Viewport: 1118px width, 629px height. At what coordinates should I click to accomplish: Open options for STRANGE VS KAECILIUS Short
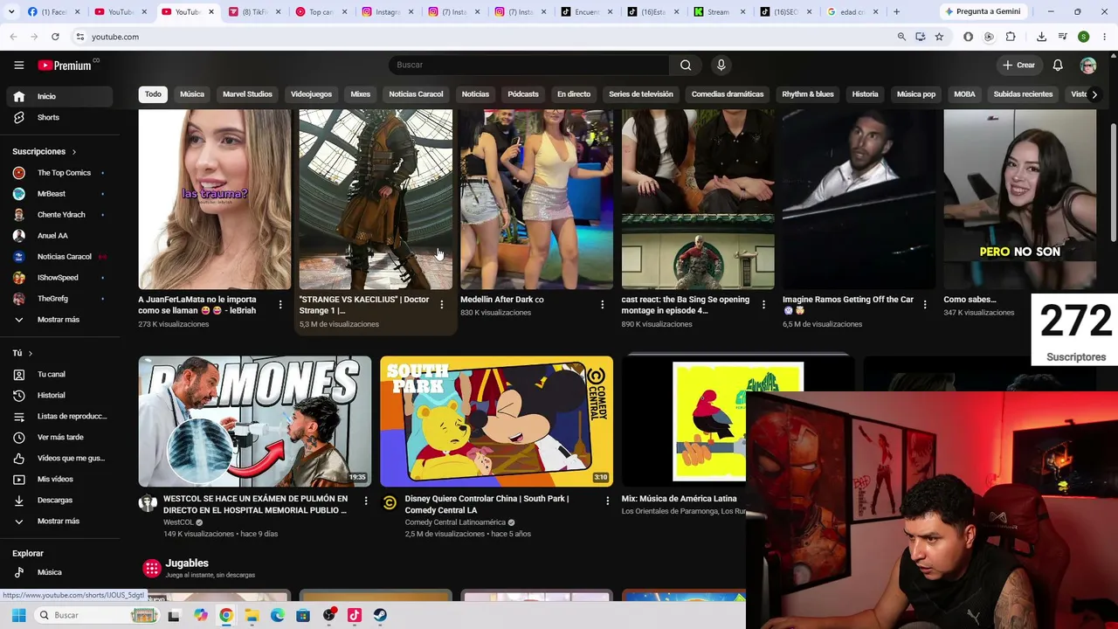[x=441, y=305]
